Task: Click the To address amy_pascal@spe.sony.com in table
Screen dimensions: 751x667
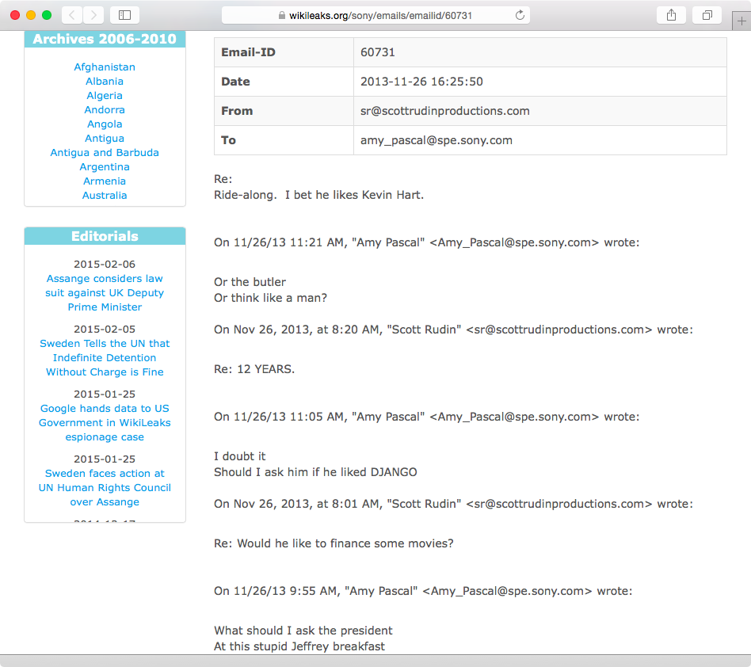Action: pyautogui.click(x=436, y=140)
